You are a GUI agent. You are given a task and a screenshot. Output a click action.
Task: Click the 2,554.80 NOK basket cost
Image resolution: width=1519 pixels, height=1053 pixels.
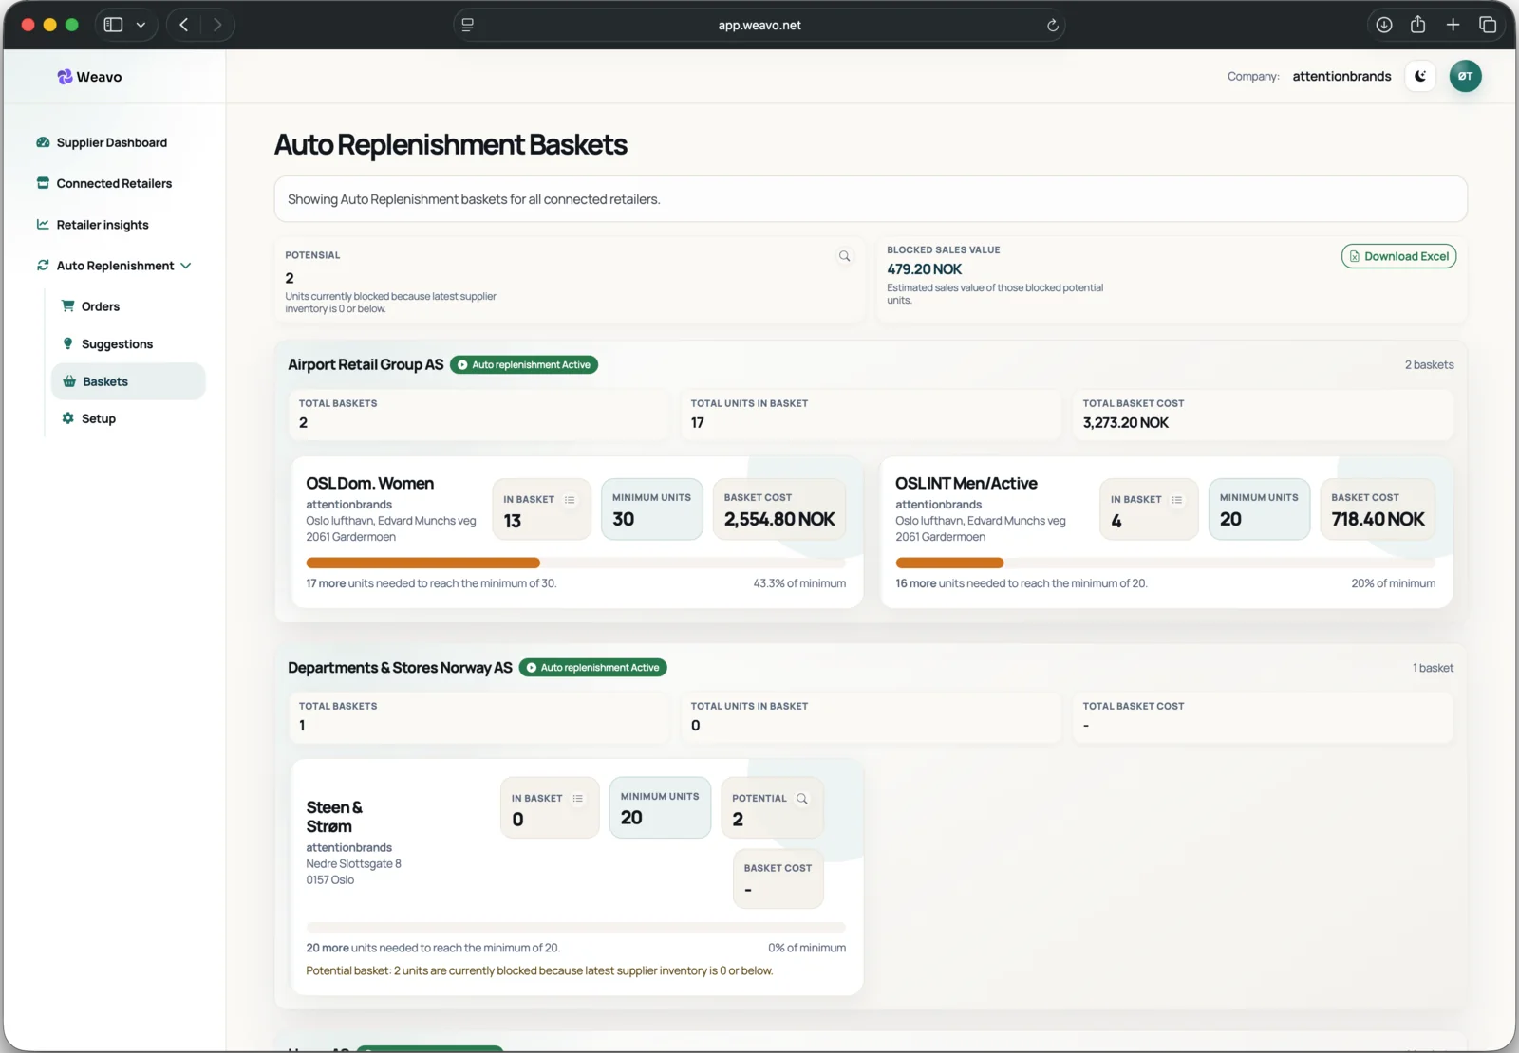point(779,520)
